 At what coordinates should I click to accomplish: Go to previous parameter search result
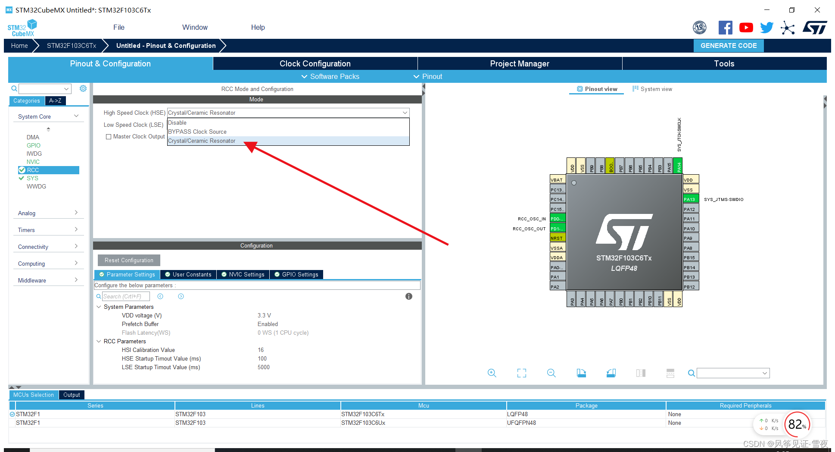(x=160, y=296)
